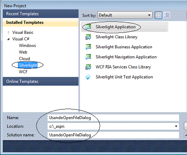Open the Sort by dropdown
The width and height of the screenshot is (187, 155).
[125, 15]
